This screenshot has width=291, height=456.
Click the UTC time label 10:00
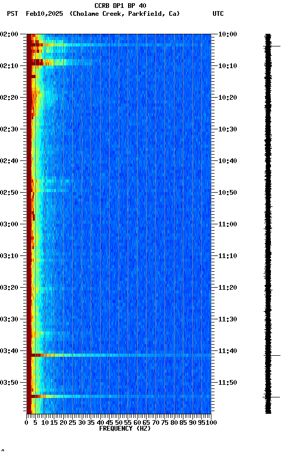(x=227, y=34)
